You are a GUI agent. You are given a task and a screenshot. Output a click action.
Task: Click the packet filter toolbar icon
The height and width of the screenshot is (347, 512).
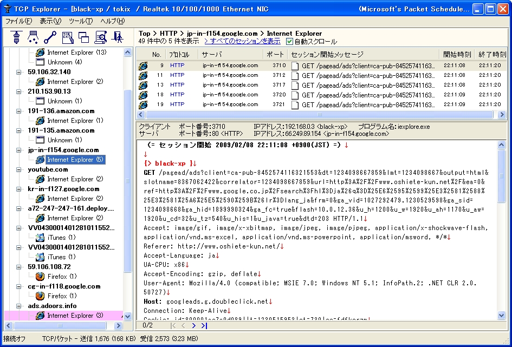(33, 37)
